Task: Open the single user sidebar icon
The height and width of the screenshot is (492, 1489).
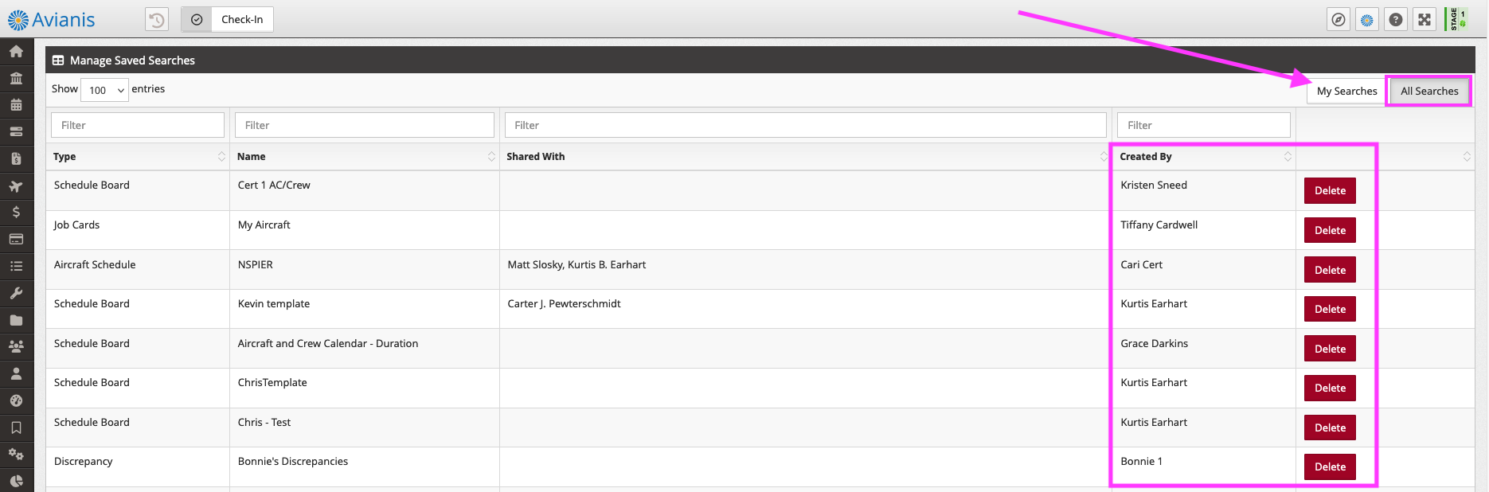Action: [16, 374]
